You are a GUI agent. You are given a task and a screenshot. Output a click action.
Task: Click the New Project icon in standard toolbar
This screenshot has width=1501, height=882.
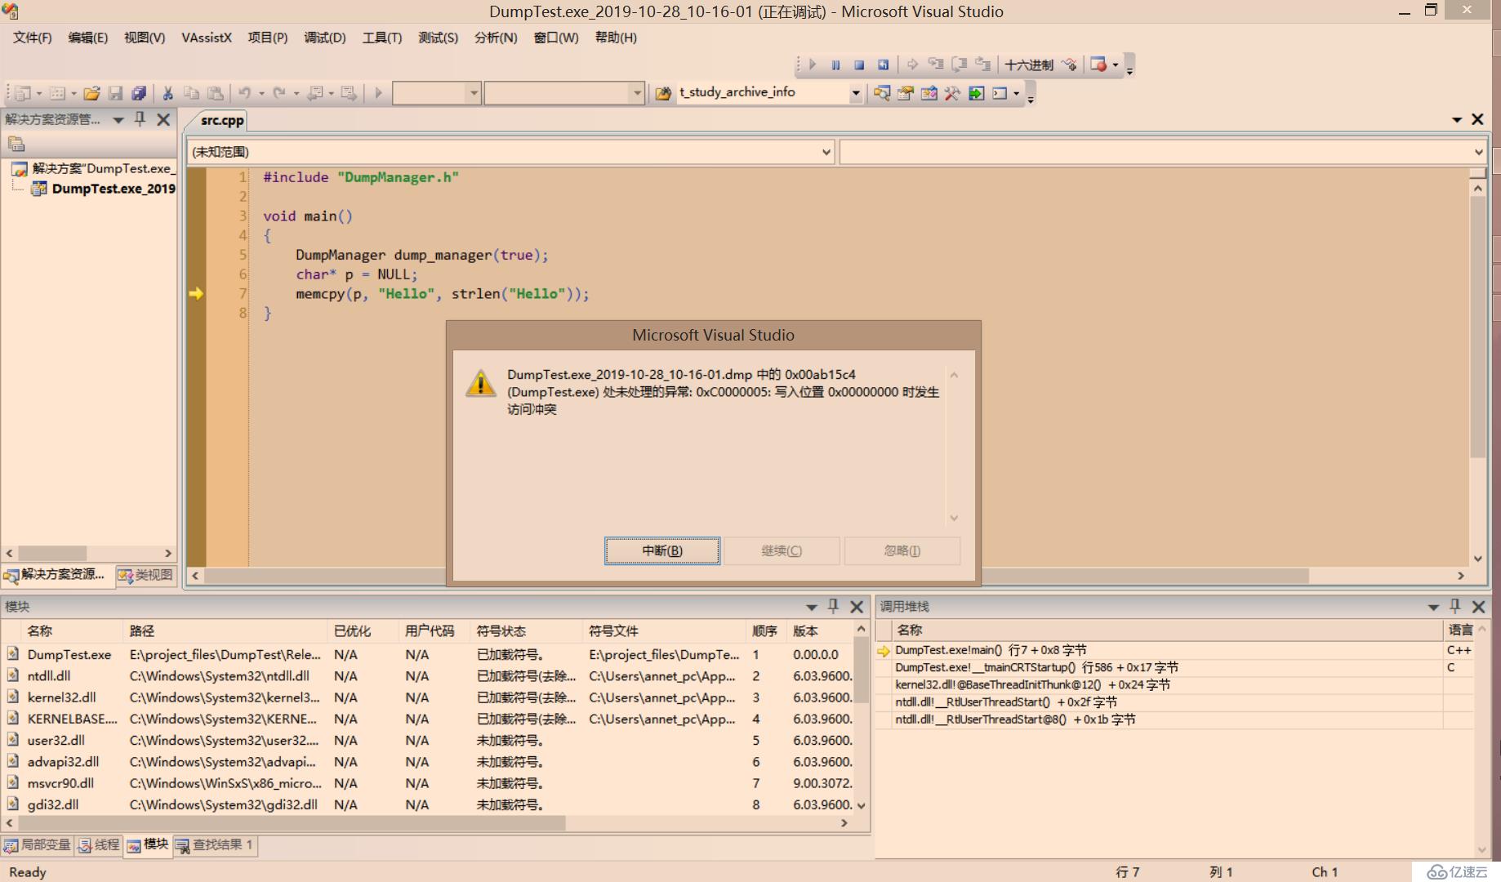(23, 93)
